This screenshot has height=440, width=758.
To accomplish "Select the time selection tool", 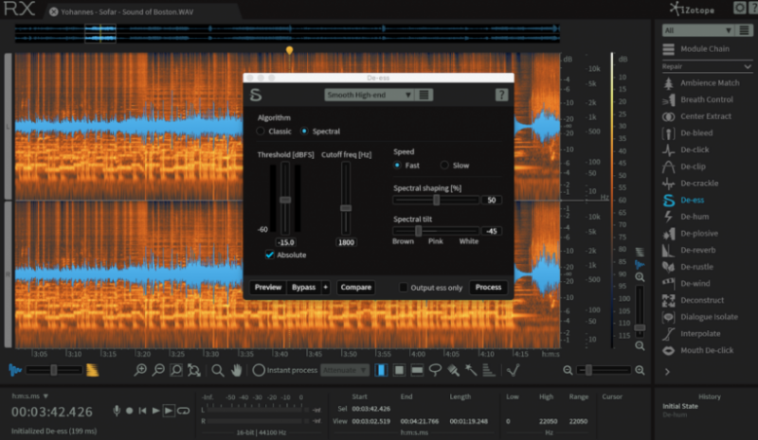I will click(x=381, y=370).
